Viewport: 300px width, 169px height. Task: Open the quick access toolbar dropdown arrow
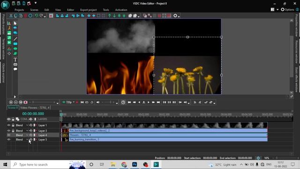[x=36, y=3]
